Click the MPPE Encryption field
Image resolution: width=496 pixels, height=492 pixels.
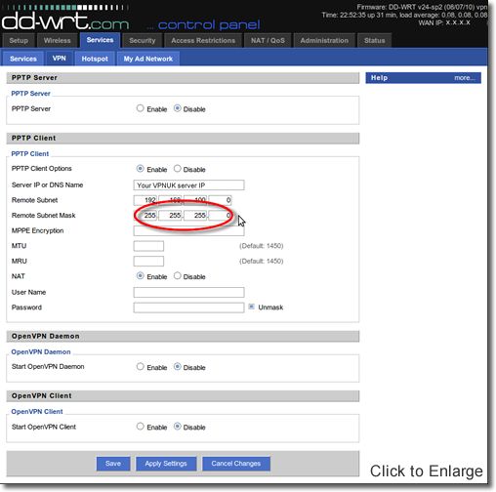click(188, 230)
